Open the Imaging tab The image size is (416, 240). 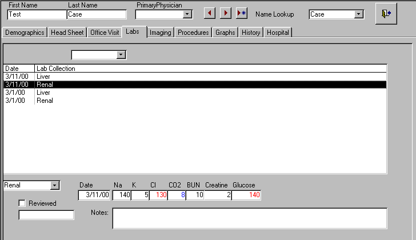point(160,33)
